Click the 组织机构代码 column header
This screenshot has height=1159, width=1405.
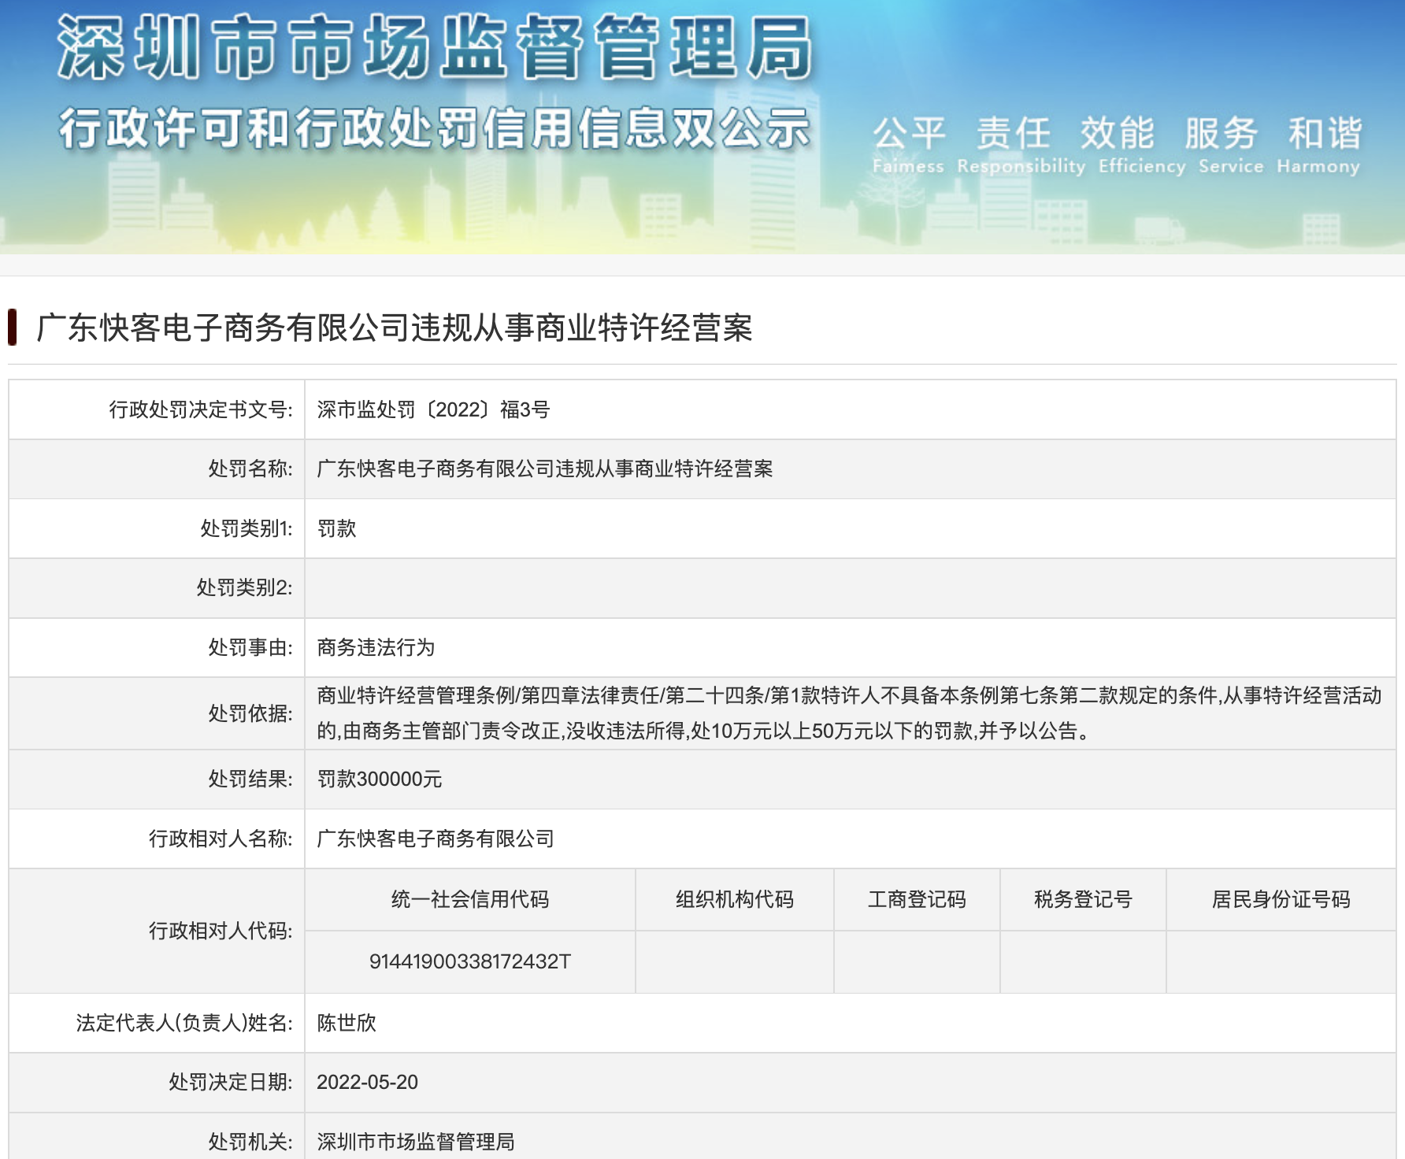pyautogui.click(x=735, y=899)
